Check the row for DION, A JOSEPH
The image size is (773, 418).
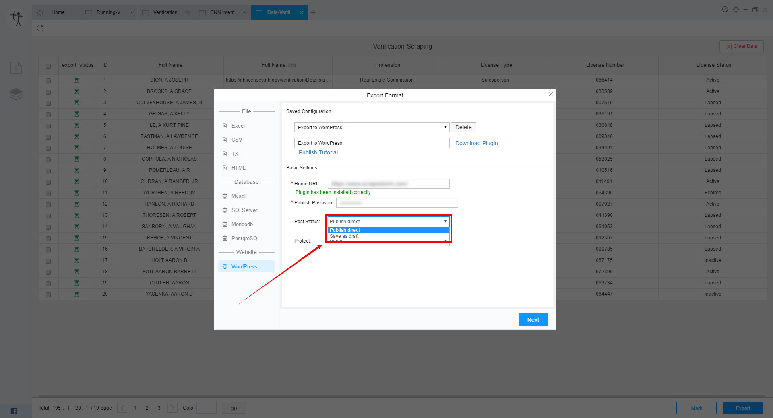coord(48,81)
